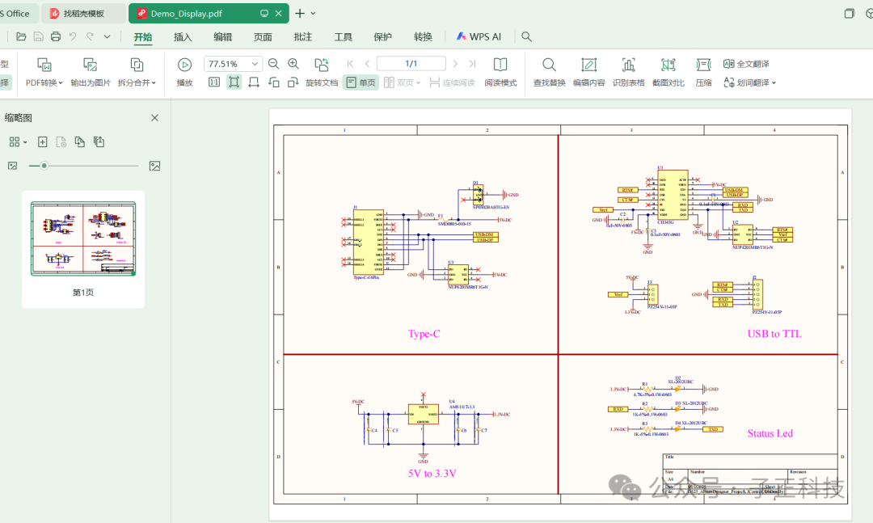Click the save icon

39,36
